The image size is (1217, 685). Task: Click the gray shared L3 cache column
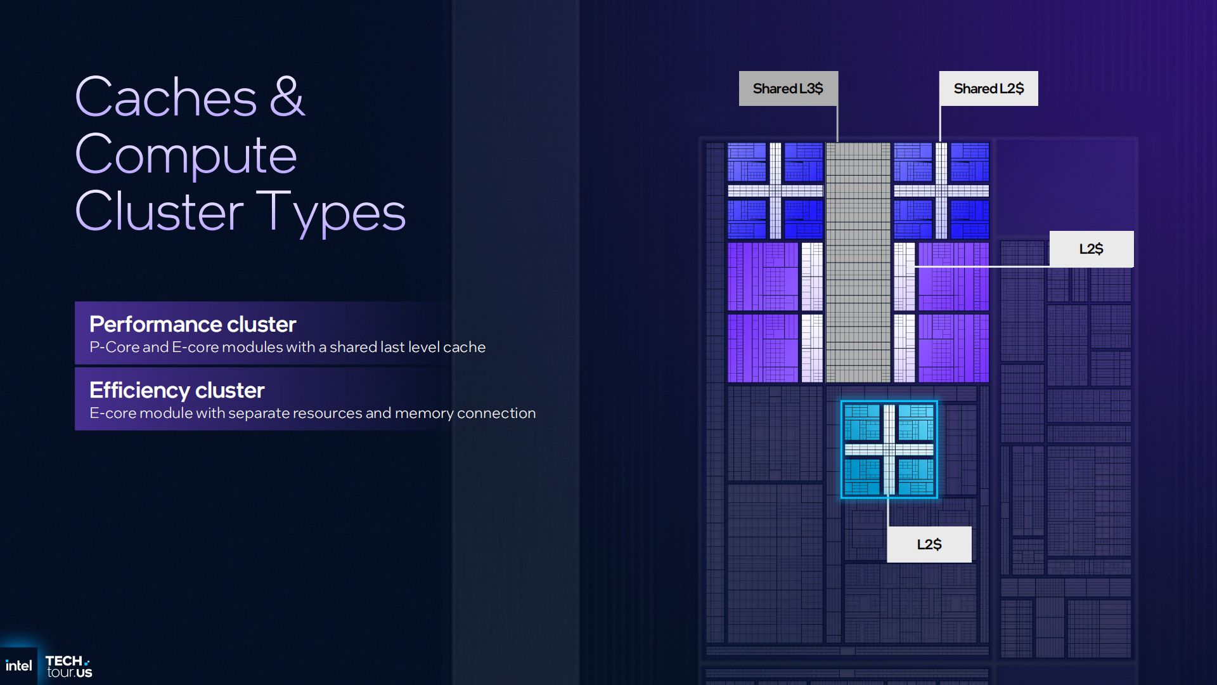coord(858,262)
